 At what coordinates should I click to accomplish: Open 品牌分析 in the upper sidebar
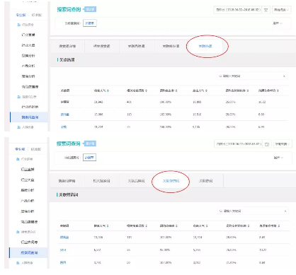pos(28,55)
